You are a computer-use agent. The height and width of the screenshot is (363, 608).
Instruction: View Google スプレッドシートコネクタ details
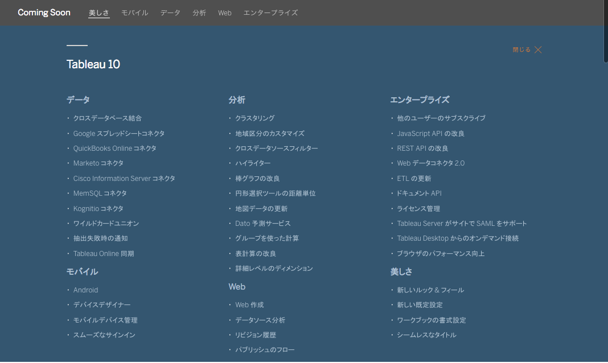coord(118,133)
